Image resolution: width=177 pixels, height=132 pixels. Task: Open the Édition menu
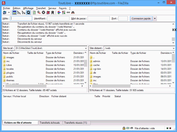(17, 8)
